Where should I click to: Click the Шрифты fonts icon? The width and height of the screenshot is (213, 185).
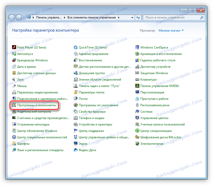tap(14, 144)
